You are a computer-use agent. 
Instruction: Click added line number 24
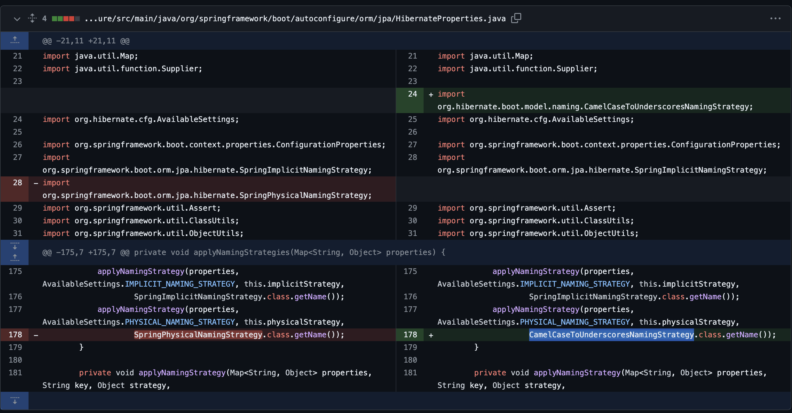pyautogui.click(x=412, y=94)
